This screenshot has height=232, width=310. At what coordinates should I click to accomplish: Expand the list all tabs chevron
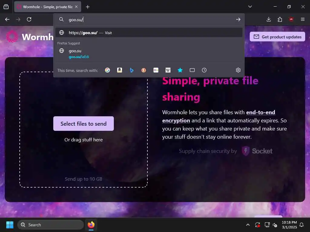click(250, 7)
